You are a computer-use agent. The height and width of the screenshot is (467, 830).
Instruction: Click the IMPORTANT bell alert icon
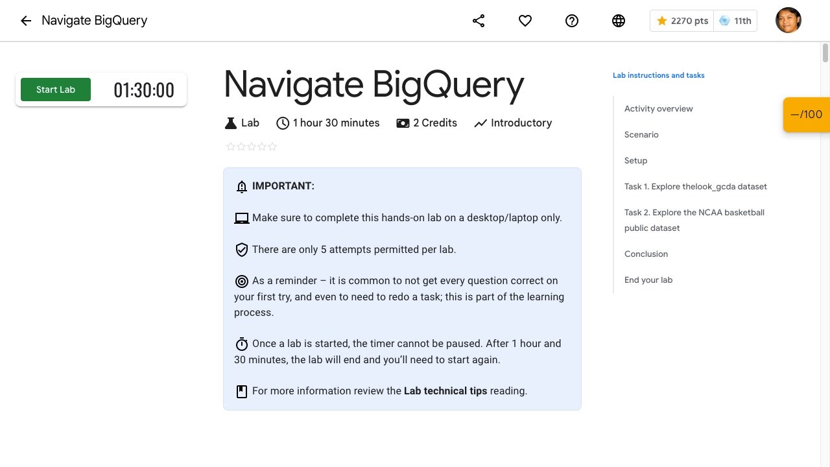242,187
